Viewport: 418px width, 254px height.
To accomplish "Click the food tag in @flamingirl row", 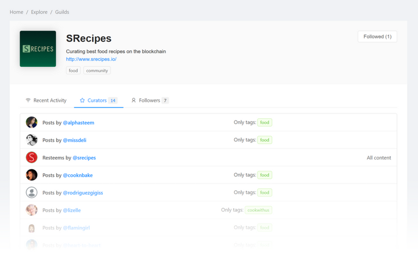I will click(x=265, y=227).
